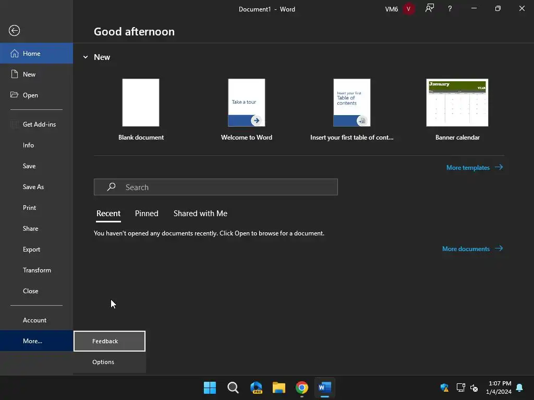Open the notification bell icon
Viewport: 534px width, 400px height.
519,387
